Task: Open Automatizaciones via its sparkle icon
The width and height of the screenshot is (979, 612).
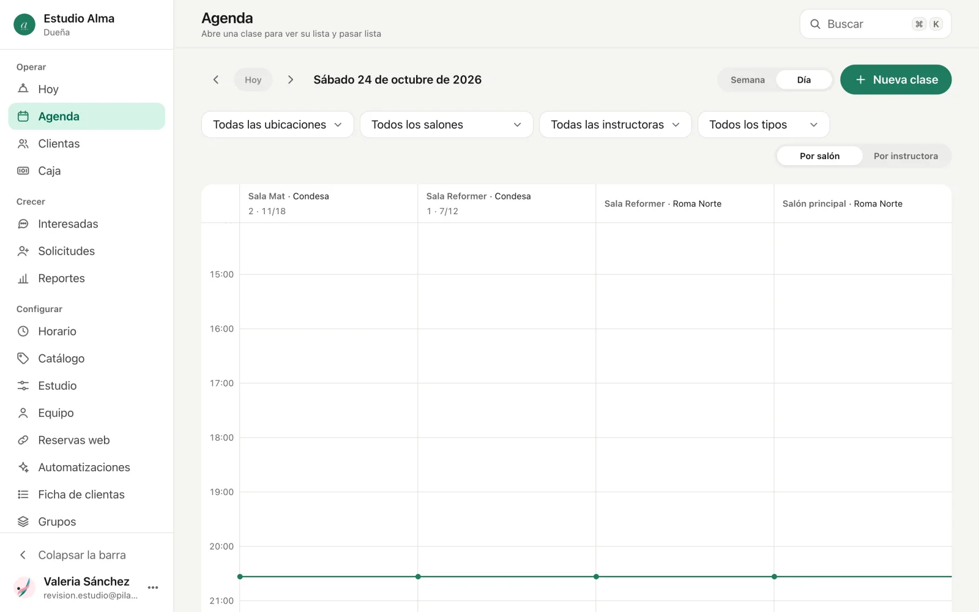Action: (23, 468)
